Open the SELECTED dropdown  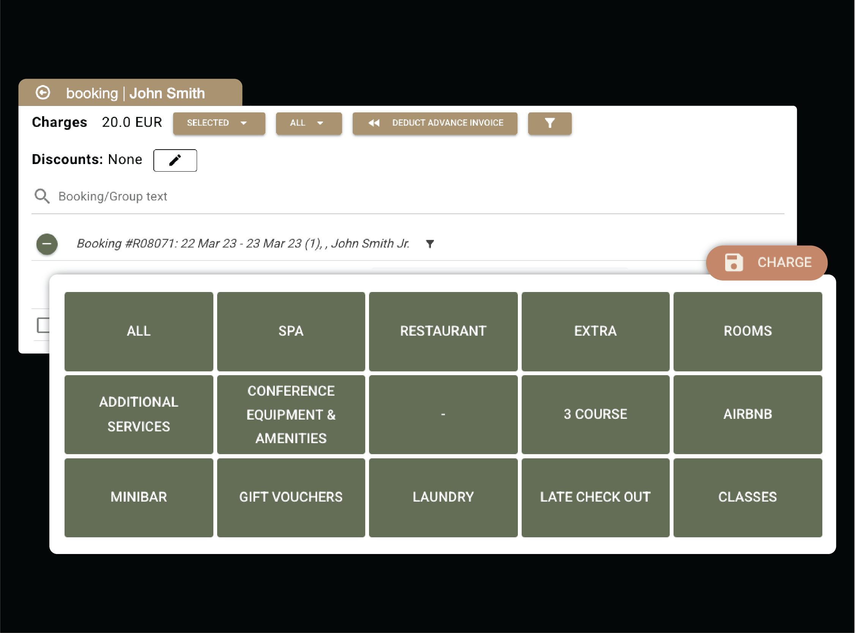point(219,123)
